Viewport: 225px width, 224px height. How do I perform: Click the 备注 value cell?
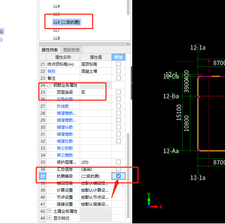pyautogui.click(x=96, y=78)
